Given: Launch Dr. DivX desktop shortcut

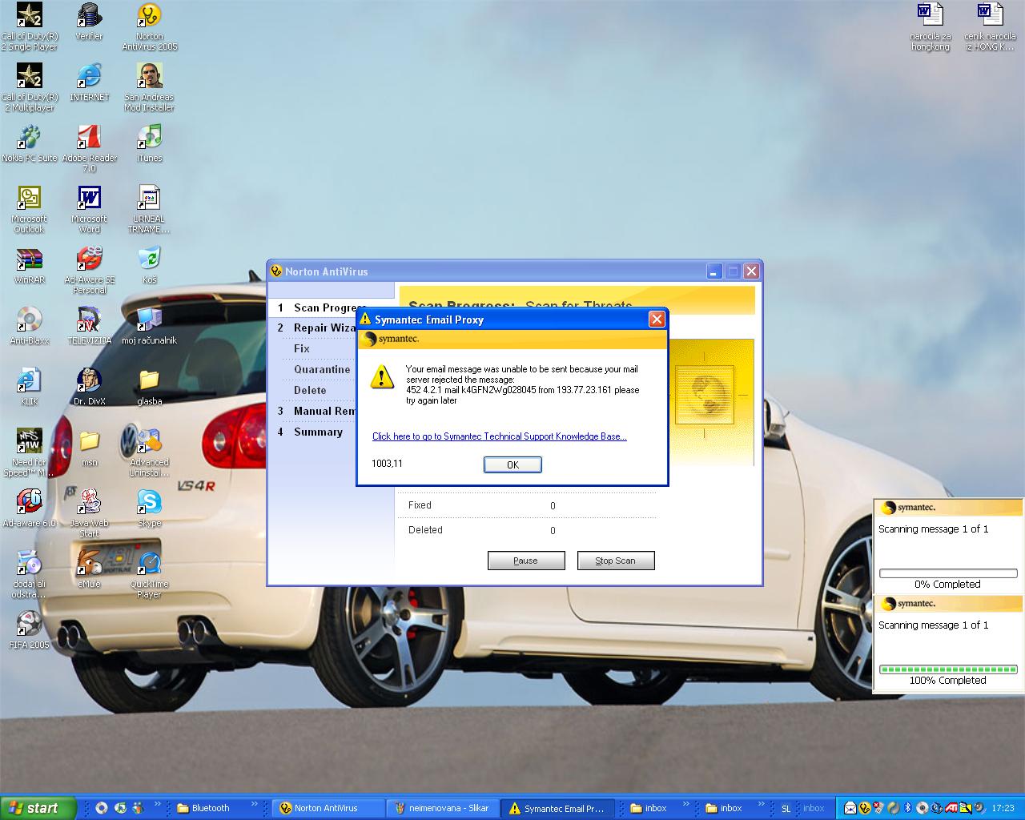Looking at the screenshot, I should [89, 388].
